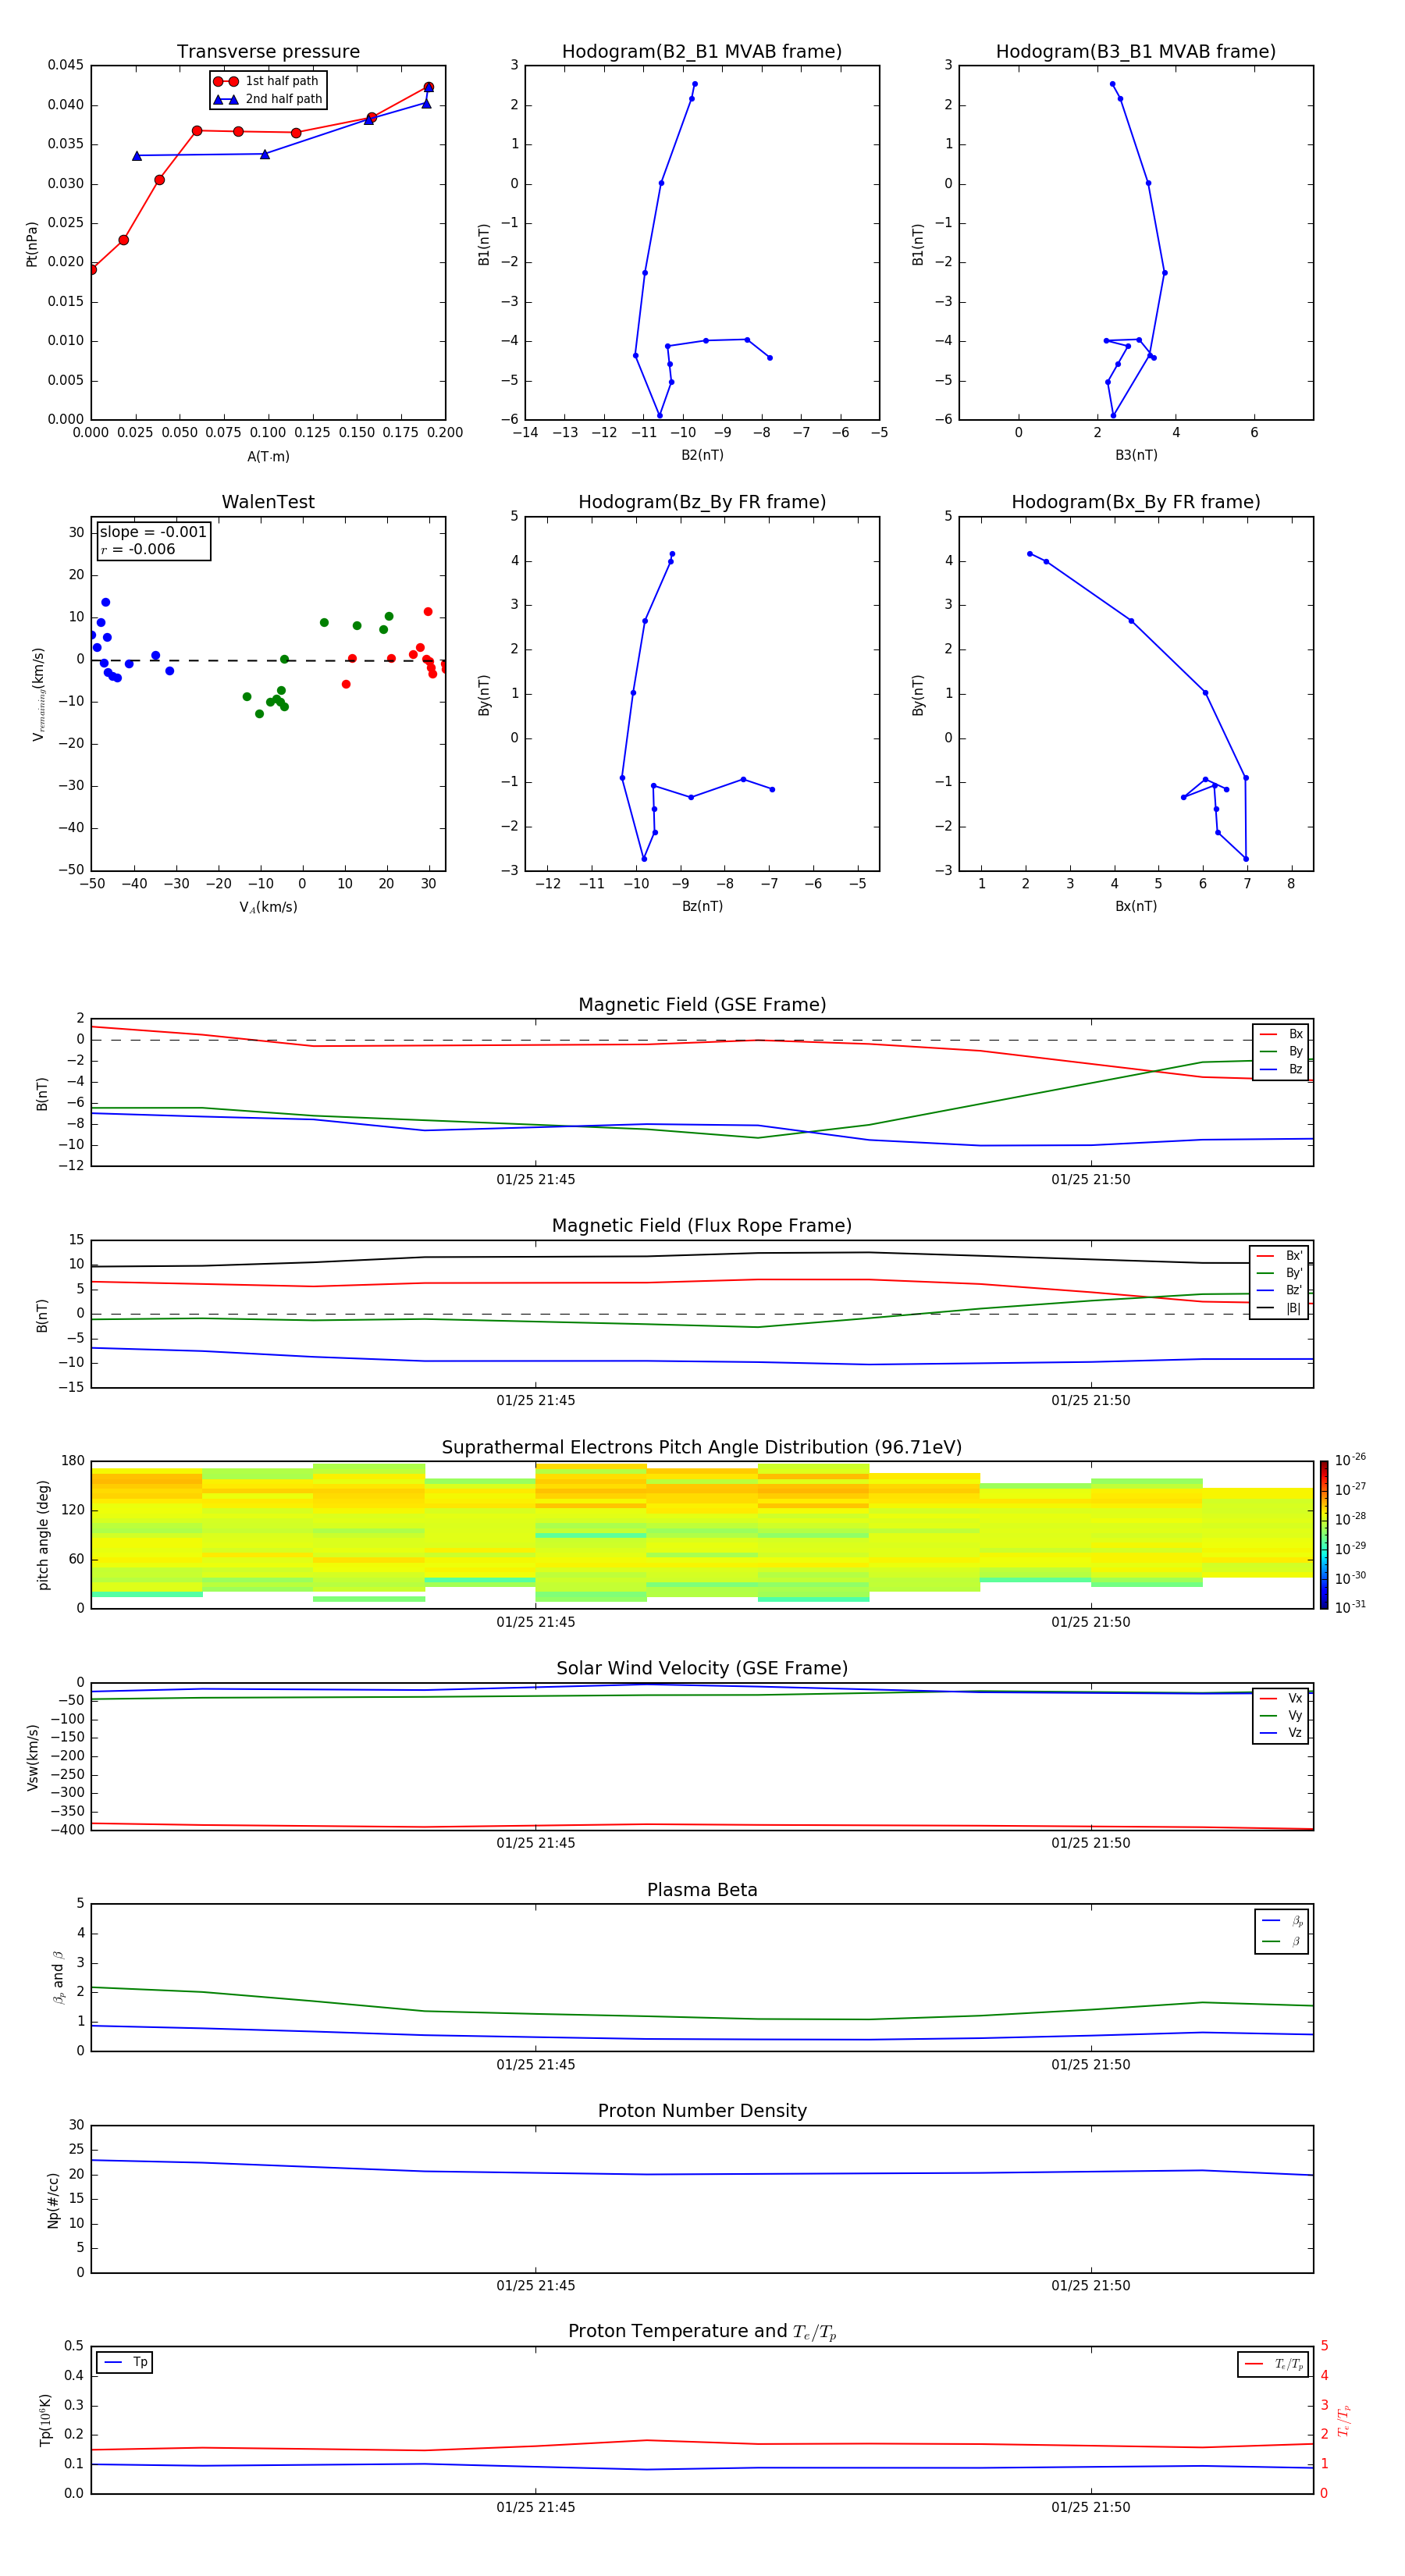
Task: Click the beta legend box in Plasma Beta
Action: point(1281,1931)
